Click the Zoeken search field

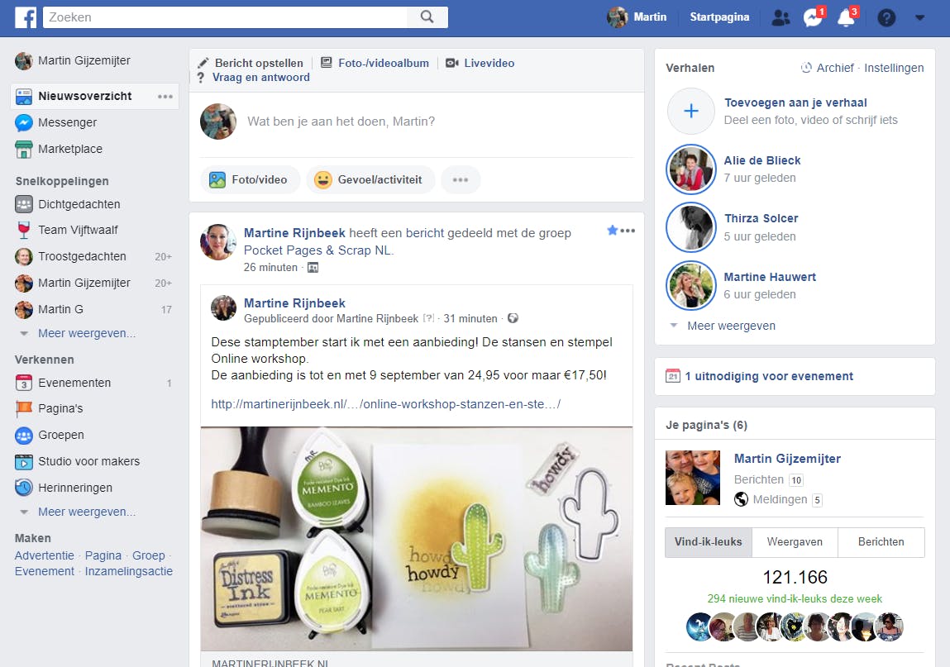point(226,17)
